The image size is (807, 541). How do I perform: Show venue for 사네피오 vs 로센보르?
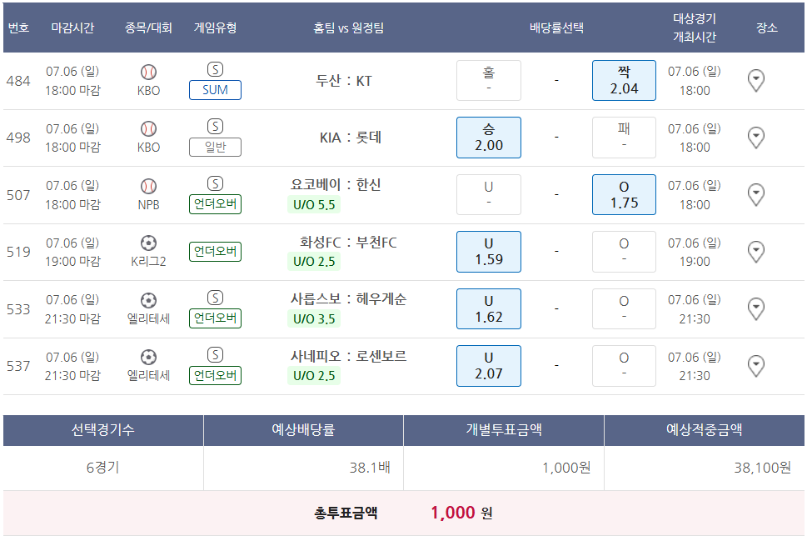tap(755, 366)
